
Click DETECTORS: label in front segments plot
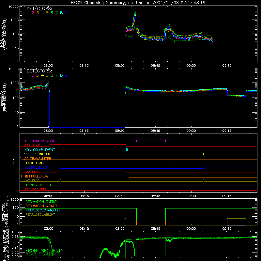click(39, 8)
